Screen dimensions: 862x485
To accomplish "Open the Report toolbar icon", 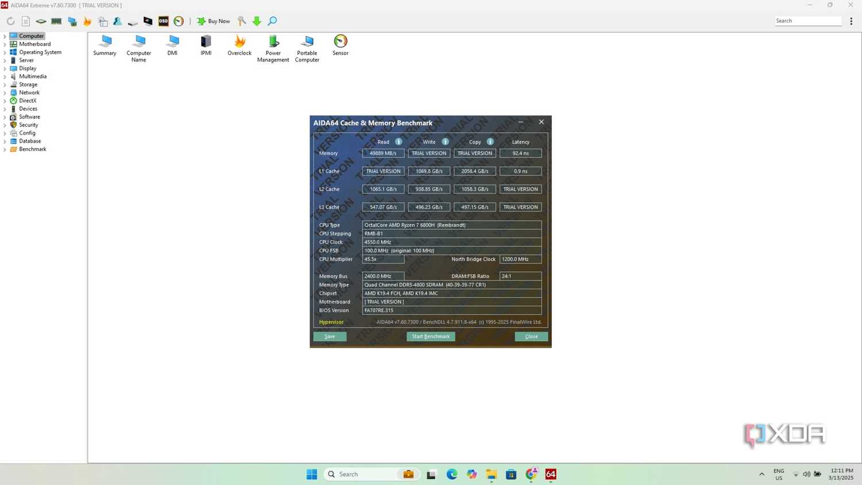I will pos(26,21).
